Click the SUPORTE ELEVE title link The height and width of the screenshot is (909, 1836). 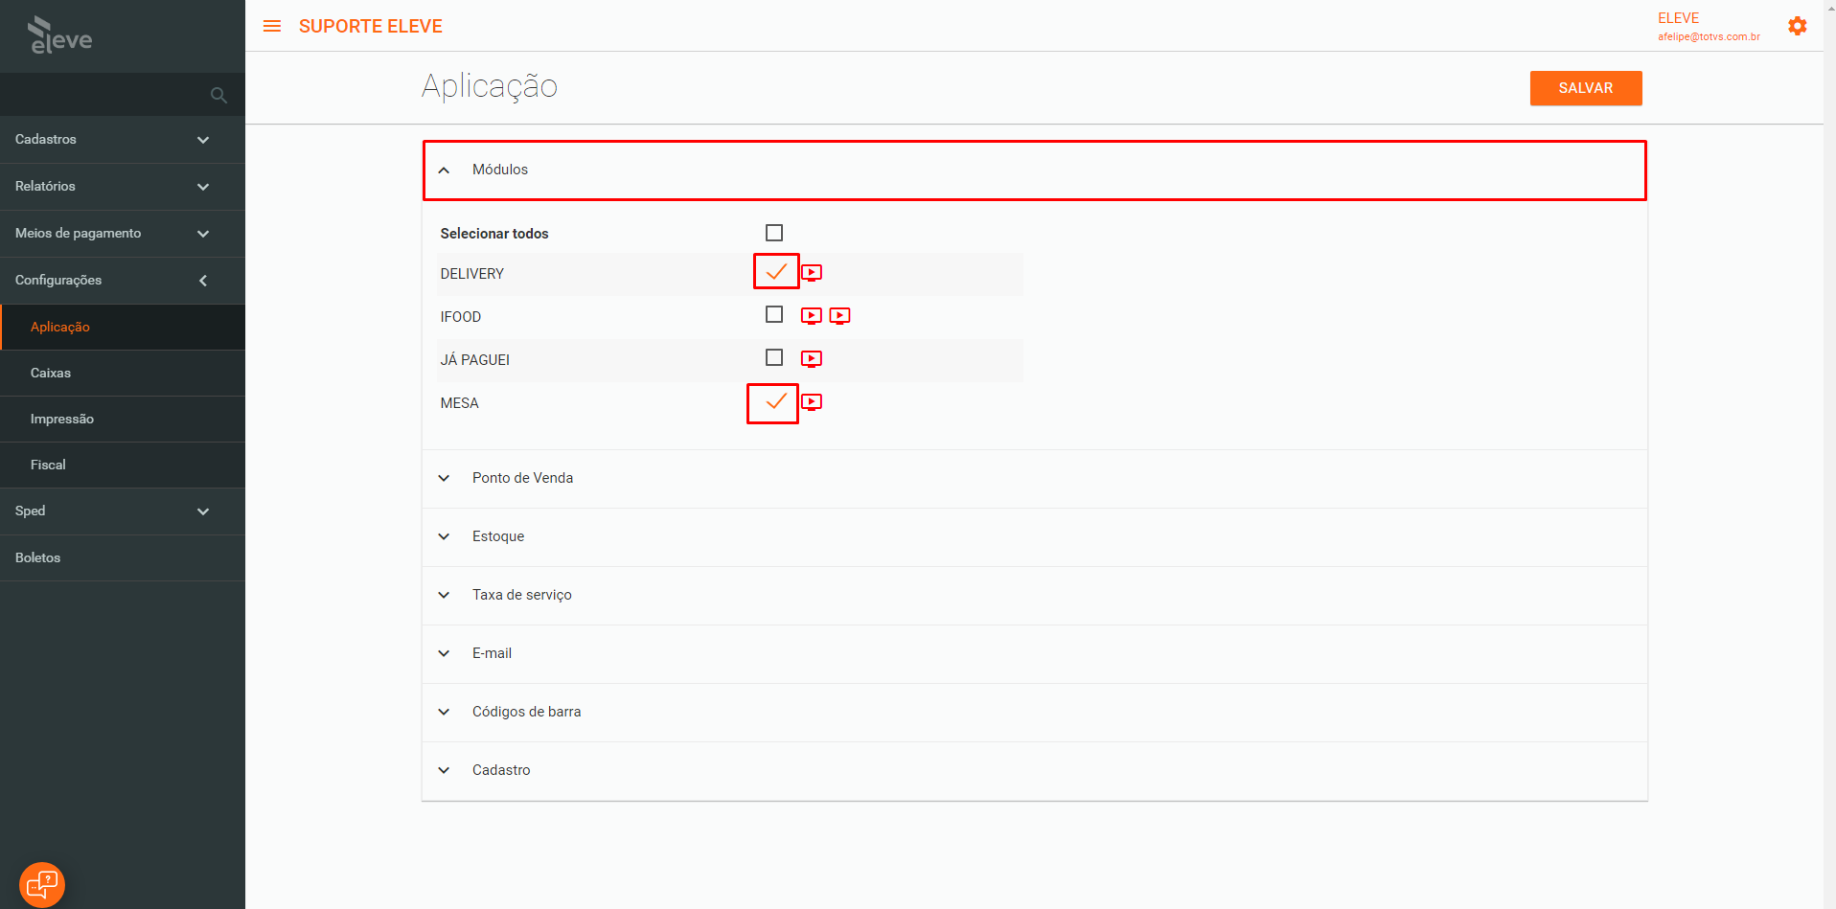coord(371,26)
